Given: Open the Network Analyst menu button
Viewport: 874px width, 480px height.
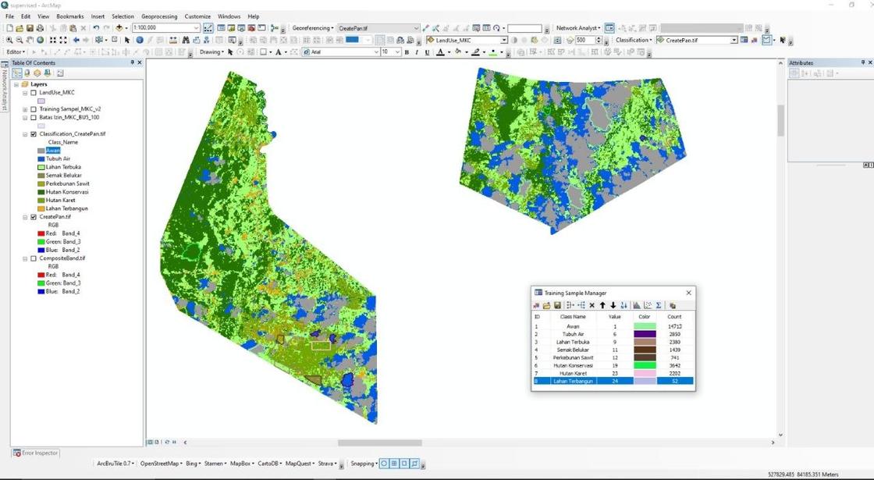Looking at the screenshot, I should [578, 28].
